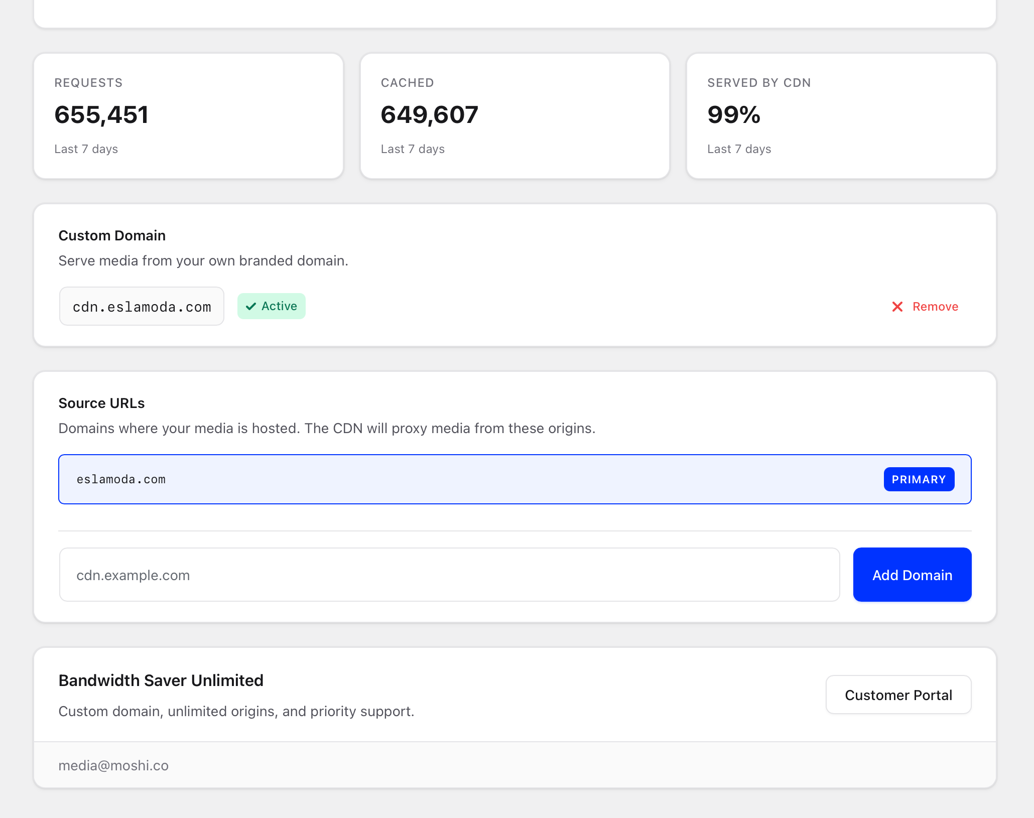Image resolution: width=1034 pixels, height=818 pixels.
Task: Click the PRIMARY badge on eslamoda.com
Action: 919,479
